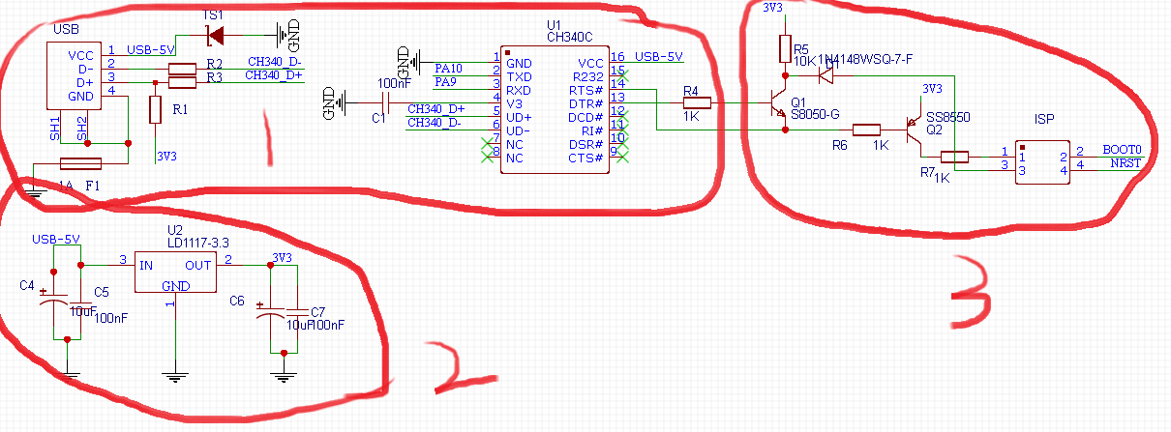Select the 1A fuse F1

[x=80, y=163]
